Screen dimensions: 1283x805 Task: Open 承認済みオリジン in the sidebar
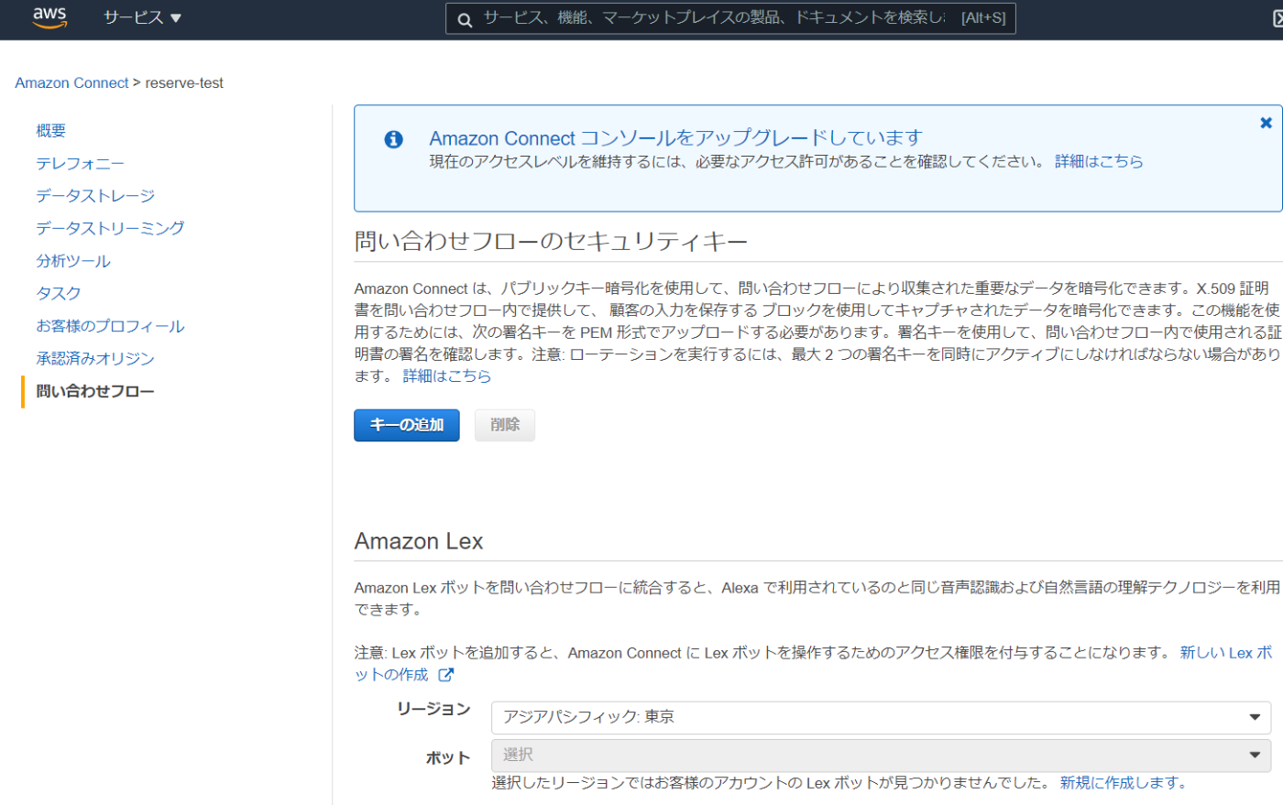click(x=95, y=358)
